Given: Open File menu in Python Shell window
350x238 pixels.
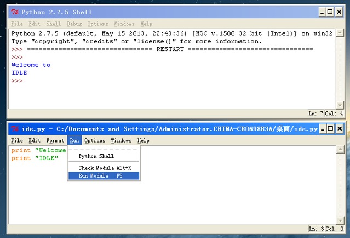Looking at the screenshot, I should [x=17, y=24].
